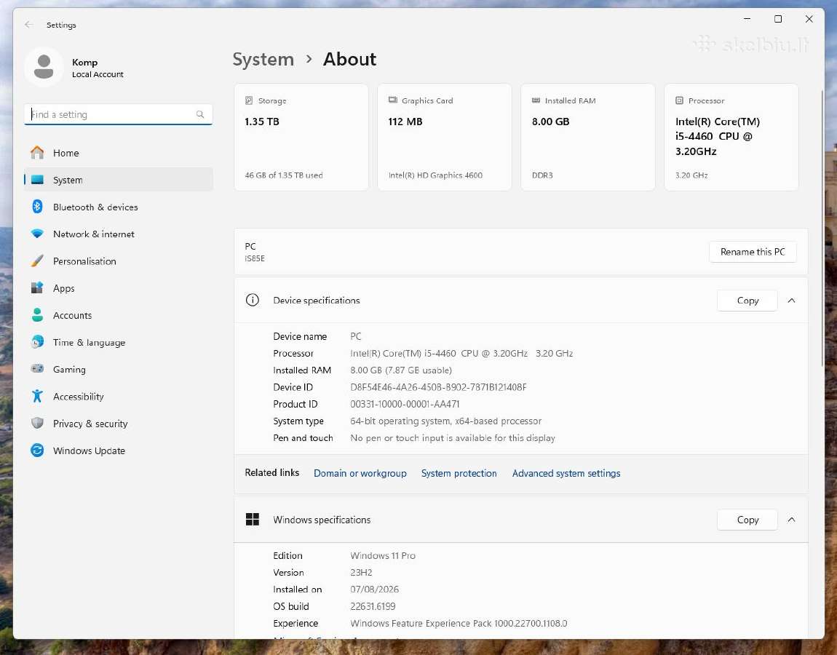Click the page vertical scrollbar
837x655 pixels.
pyautogui.click(x=822, y=229)
